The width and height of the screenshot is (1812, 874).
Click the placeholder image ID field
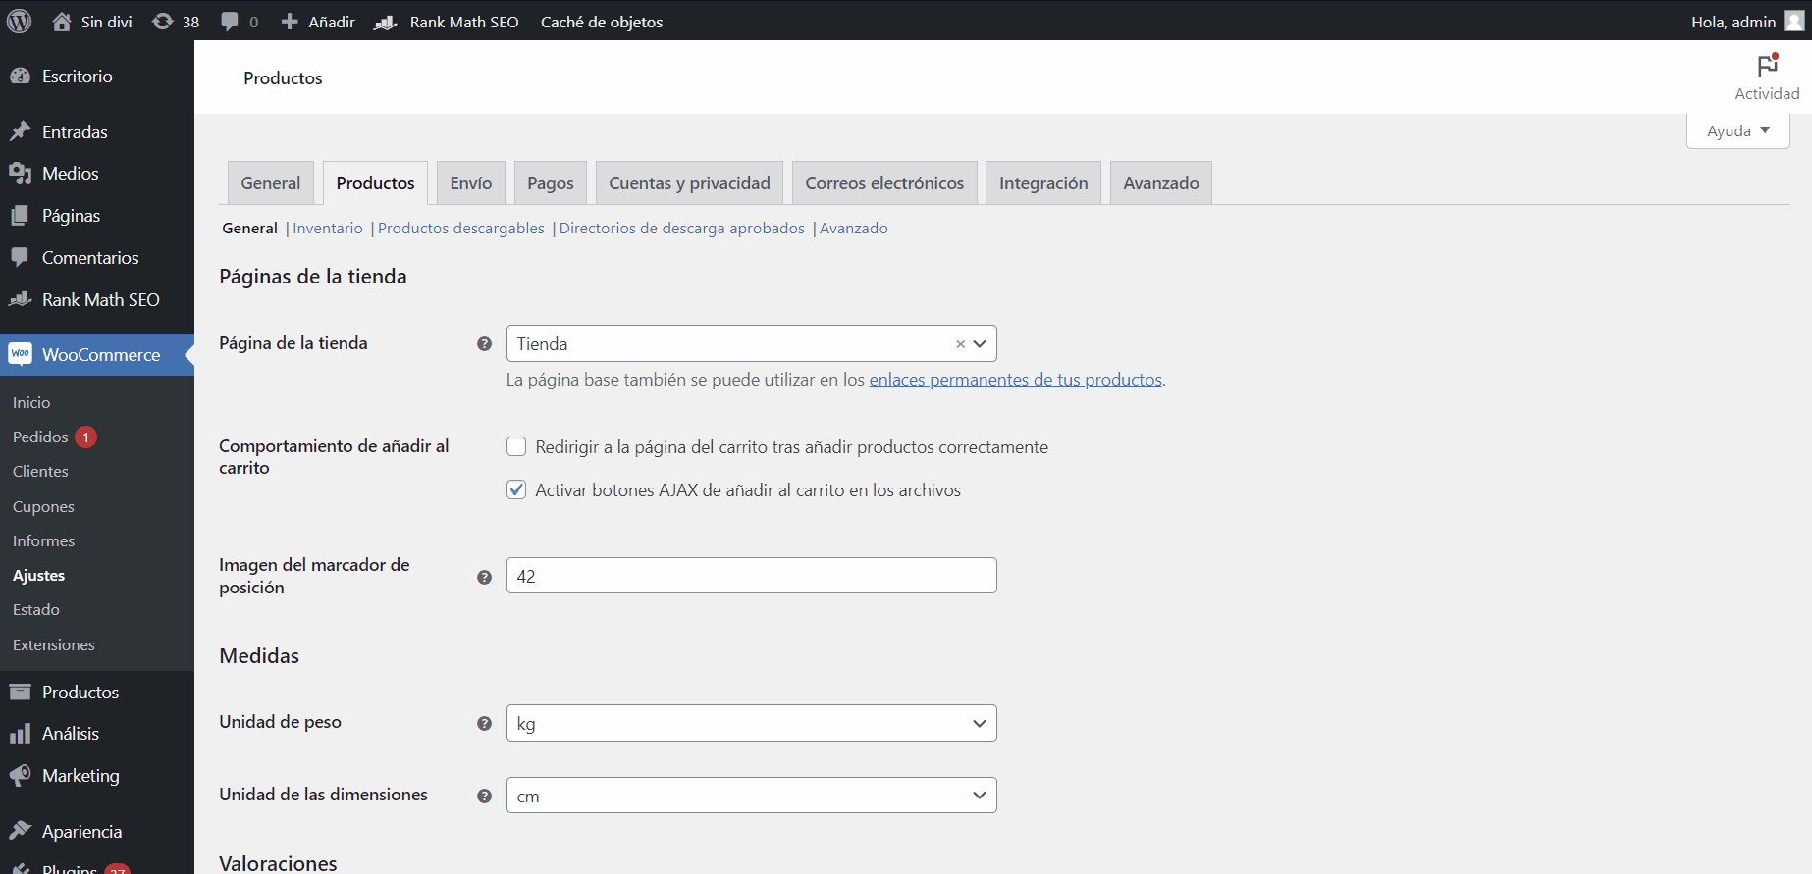[x=751, y=576]
